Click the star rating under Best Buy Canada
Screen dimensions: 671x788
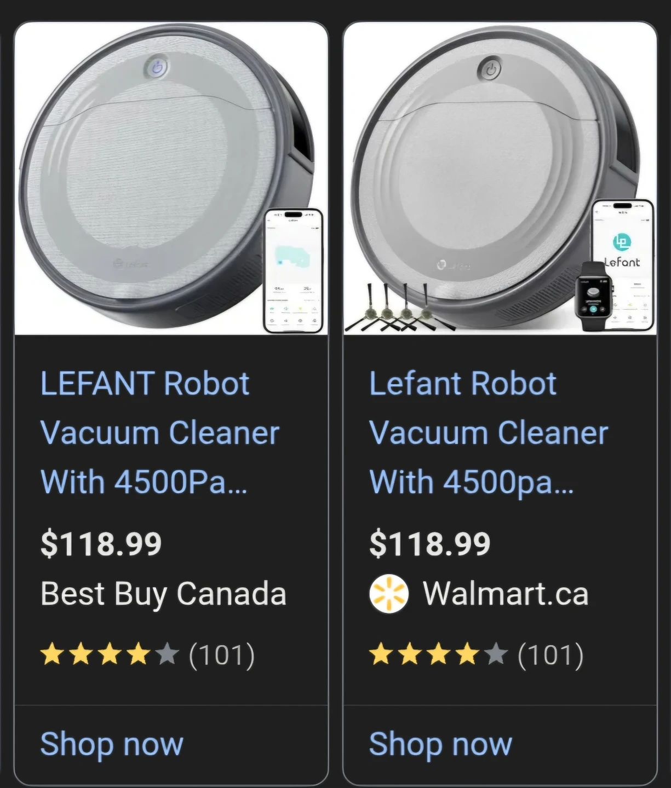pyautogui.click(x=110, y=654)
